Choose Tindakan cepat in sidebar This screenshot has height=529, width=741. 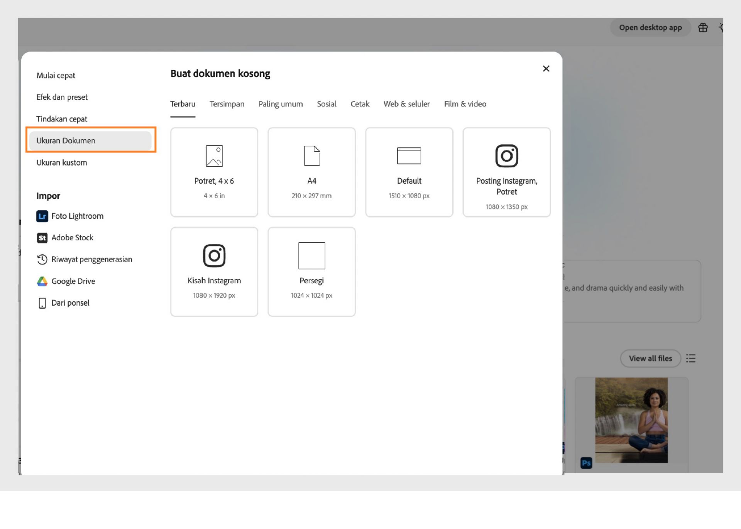[x=91, y=119]
